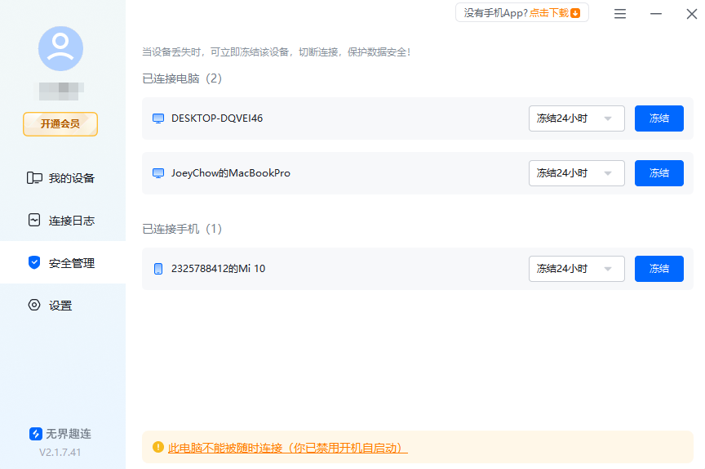
Task: Freeze the JoeyChow的MacBookPro device
Action: pyautogui.click(x=658, y=173)
